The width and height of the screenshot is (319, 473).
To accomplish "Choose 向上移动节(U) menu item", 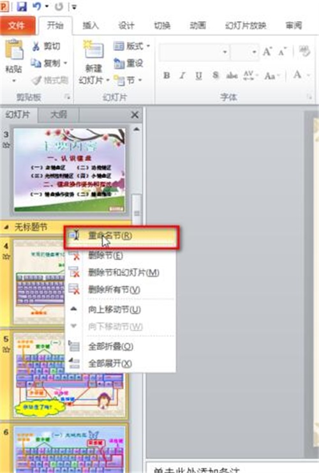I will point(121,310).
